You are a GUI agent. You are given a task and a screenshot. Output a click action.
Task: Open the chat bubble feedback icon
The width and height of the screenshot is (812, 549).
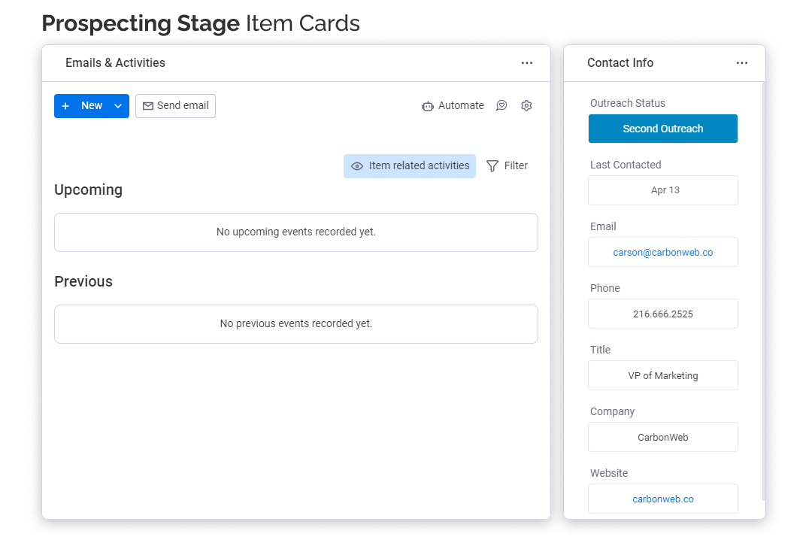click(501, 106)
